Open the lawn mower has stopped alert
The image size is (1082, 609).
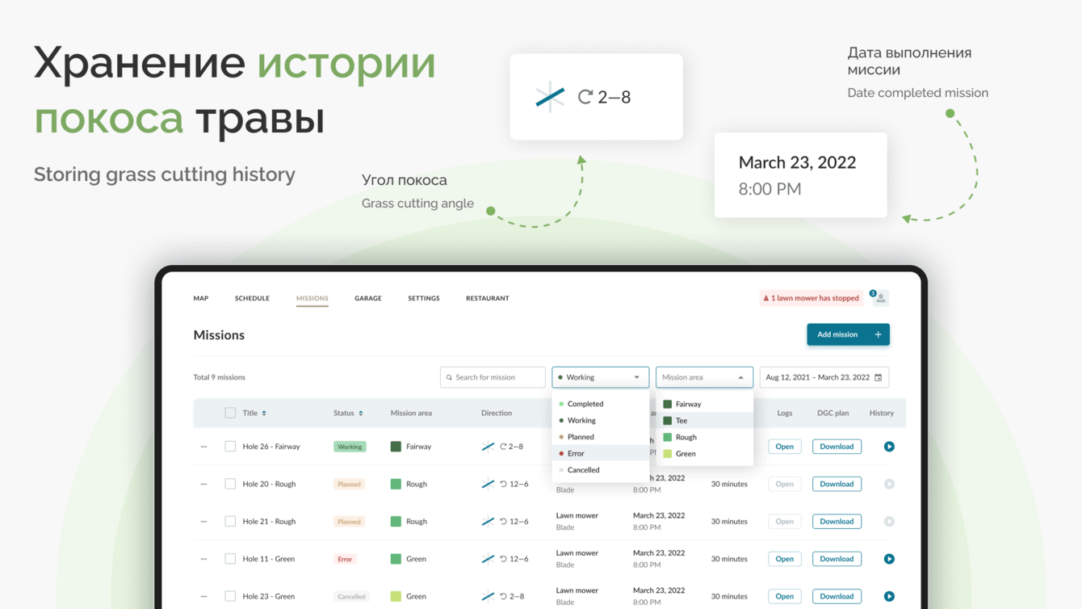click(811, 298)
